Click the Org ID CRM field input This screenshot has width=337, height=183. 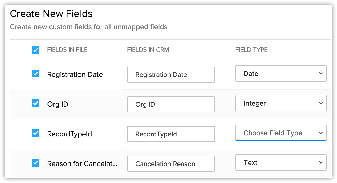tap(171, 104)
